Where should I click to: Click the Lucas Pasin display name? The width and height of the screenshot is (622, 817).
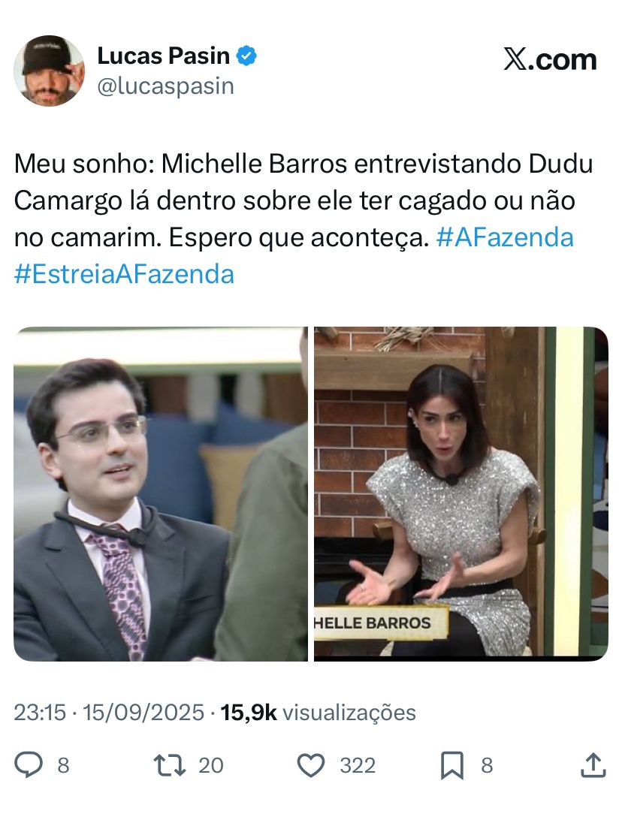(163, 56)
